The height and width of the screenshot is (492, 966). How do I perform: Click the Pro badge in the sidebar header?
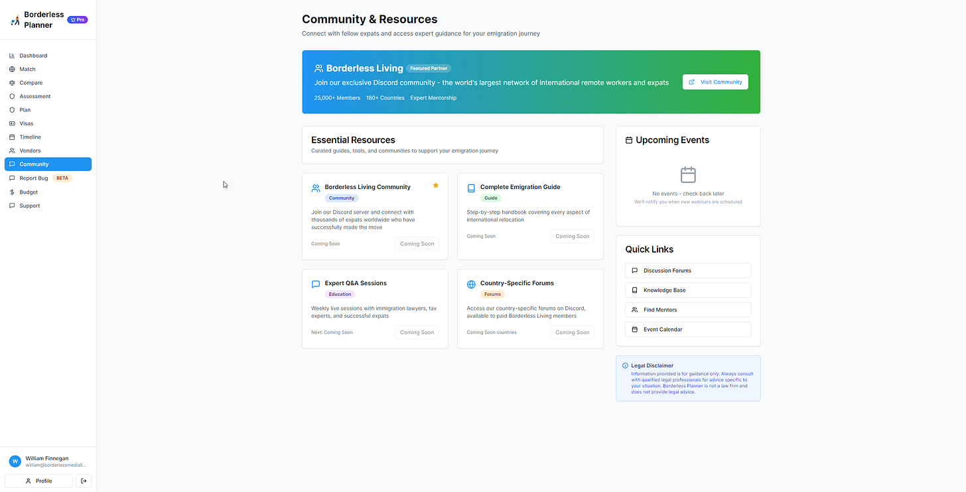pos(78,20)
